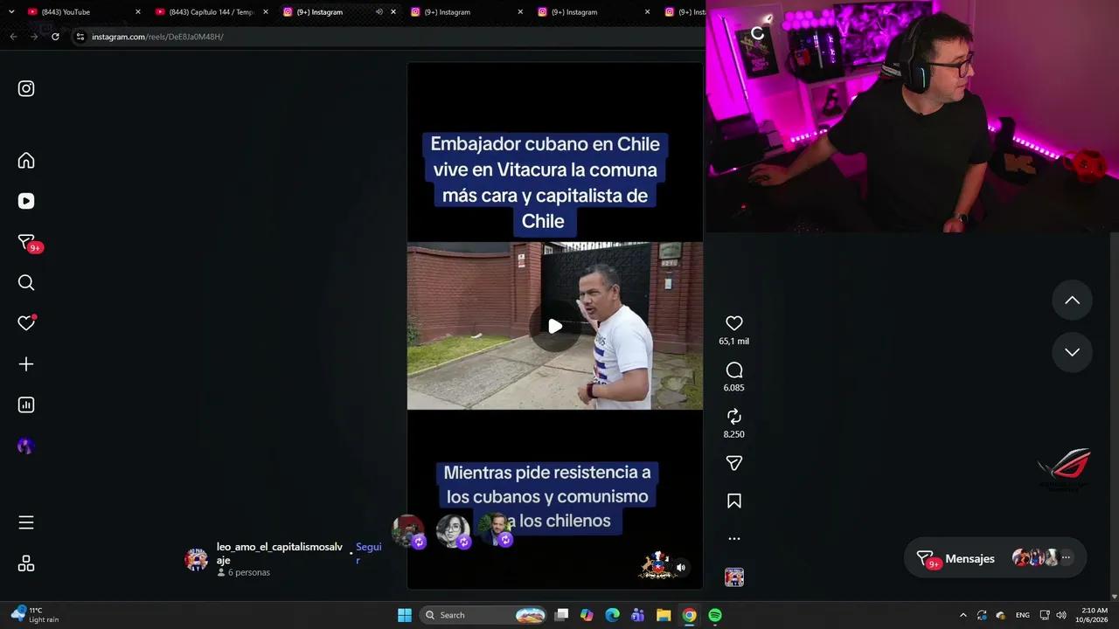Focus the instagram.com address bar

pos(385,37)
